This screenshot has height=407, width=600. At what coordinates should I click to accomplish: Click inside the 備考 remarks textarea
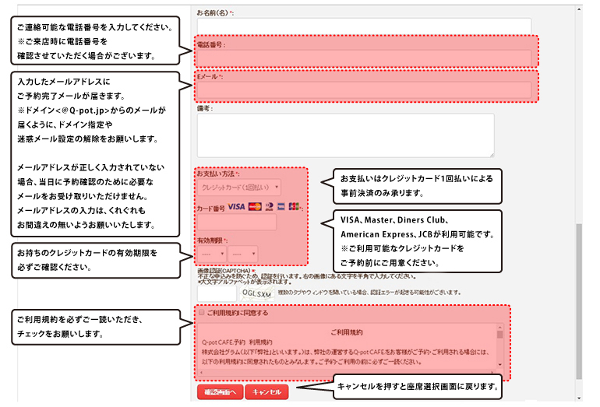[345, 135]
